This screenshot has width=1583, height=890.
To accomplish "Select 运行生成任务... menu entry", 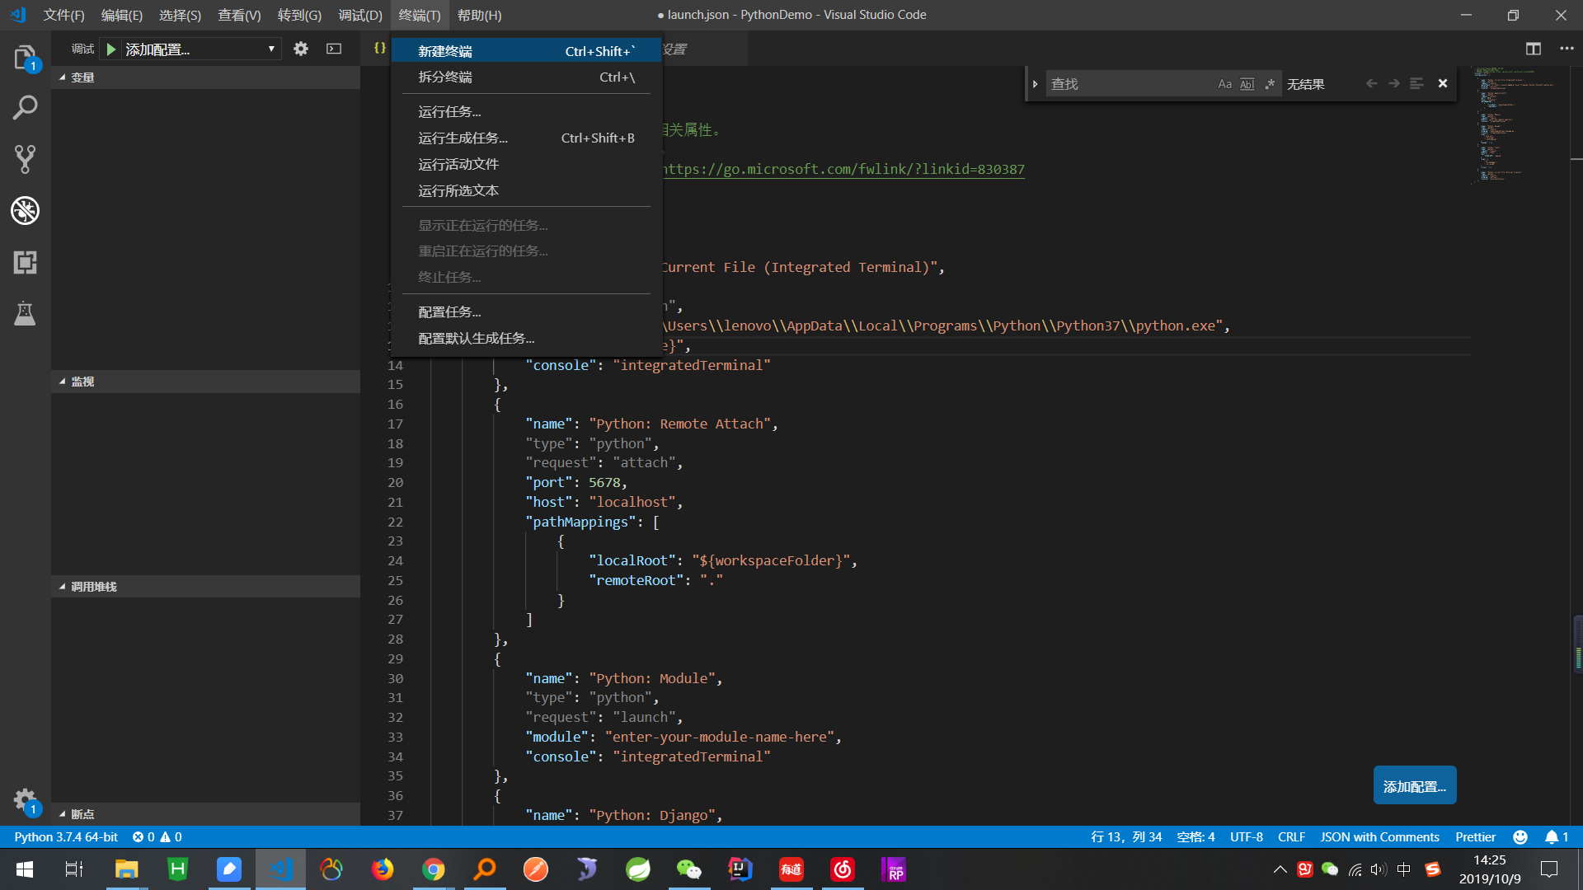I will pyautogui.click(x=526, y=138).
